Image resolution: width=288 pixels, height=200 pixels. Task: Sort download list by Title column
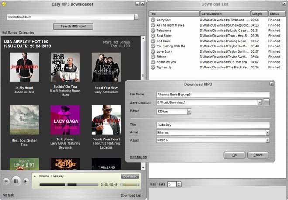point(174,14)
